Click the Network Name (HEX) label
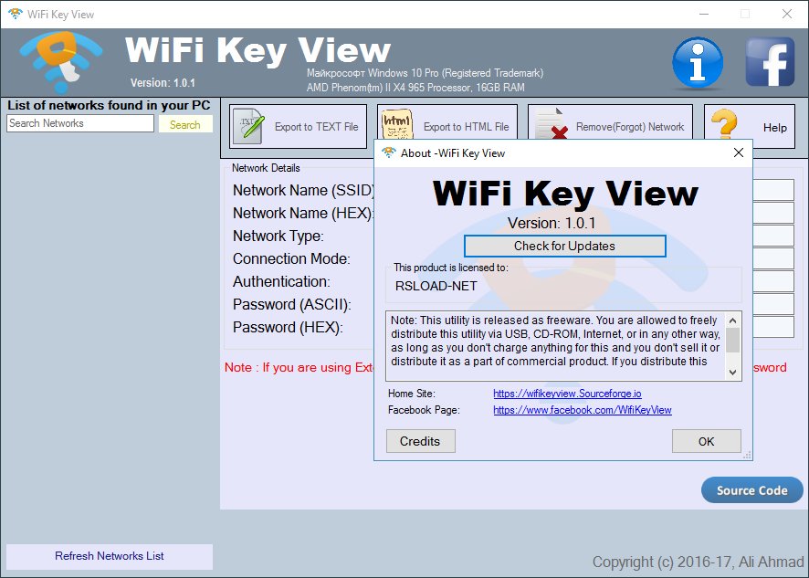 pos(303,213)
